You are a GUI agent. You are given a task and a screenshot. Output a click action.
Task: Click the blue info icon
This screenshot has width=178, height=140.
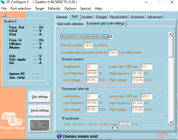click(59, 136)
